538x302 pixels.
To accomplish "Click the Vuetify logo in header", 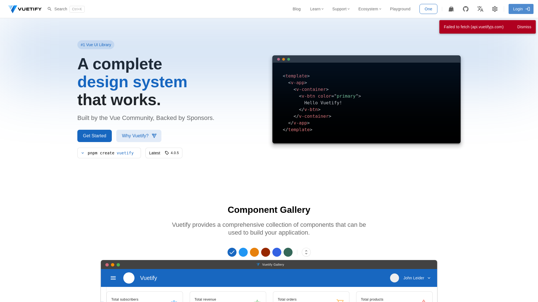I will click(25, 9).
